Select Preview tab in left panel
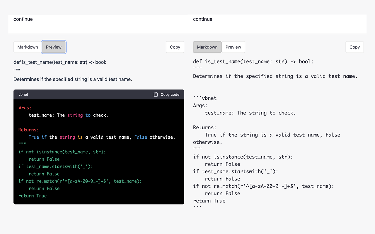Viewport: 375px width, 234px height. point(54,47)
